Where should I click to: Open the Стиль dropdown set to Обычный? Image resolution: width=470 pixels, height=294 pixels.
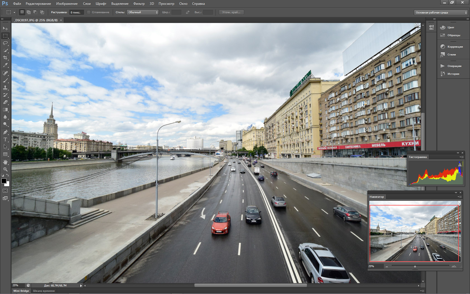coord(143,12)
